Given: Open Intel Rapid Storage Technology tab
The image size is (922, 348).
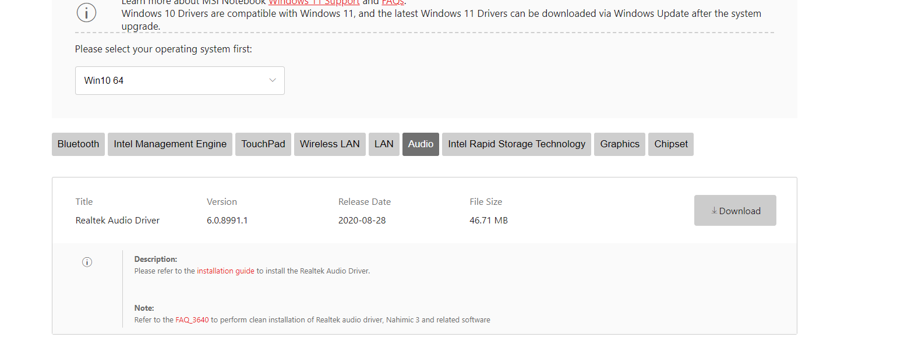Looking at the screenshot, I should point(517,144).
